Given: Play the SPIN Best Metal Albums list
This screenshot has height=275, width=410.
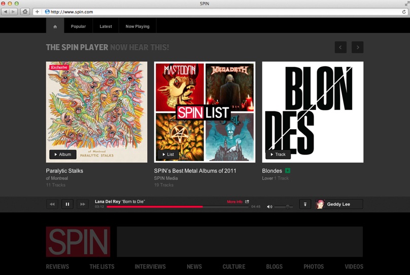Looking at the screenshot, I should click(168, 154).
